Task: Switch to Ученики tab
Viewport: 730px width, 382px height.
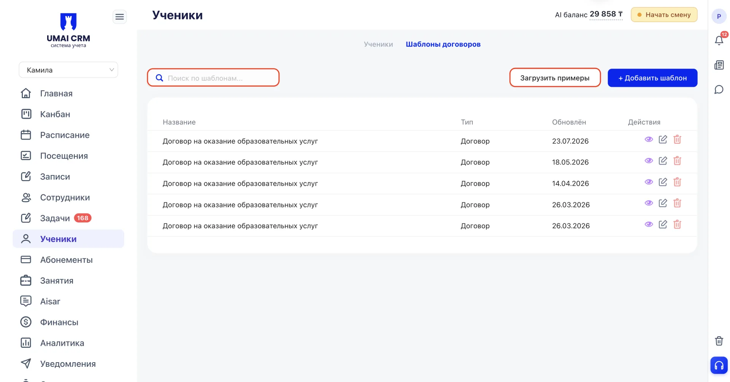Action: tap(378, 44)
